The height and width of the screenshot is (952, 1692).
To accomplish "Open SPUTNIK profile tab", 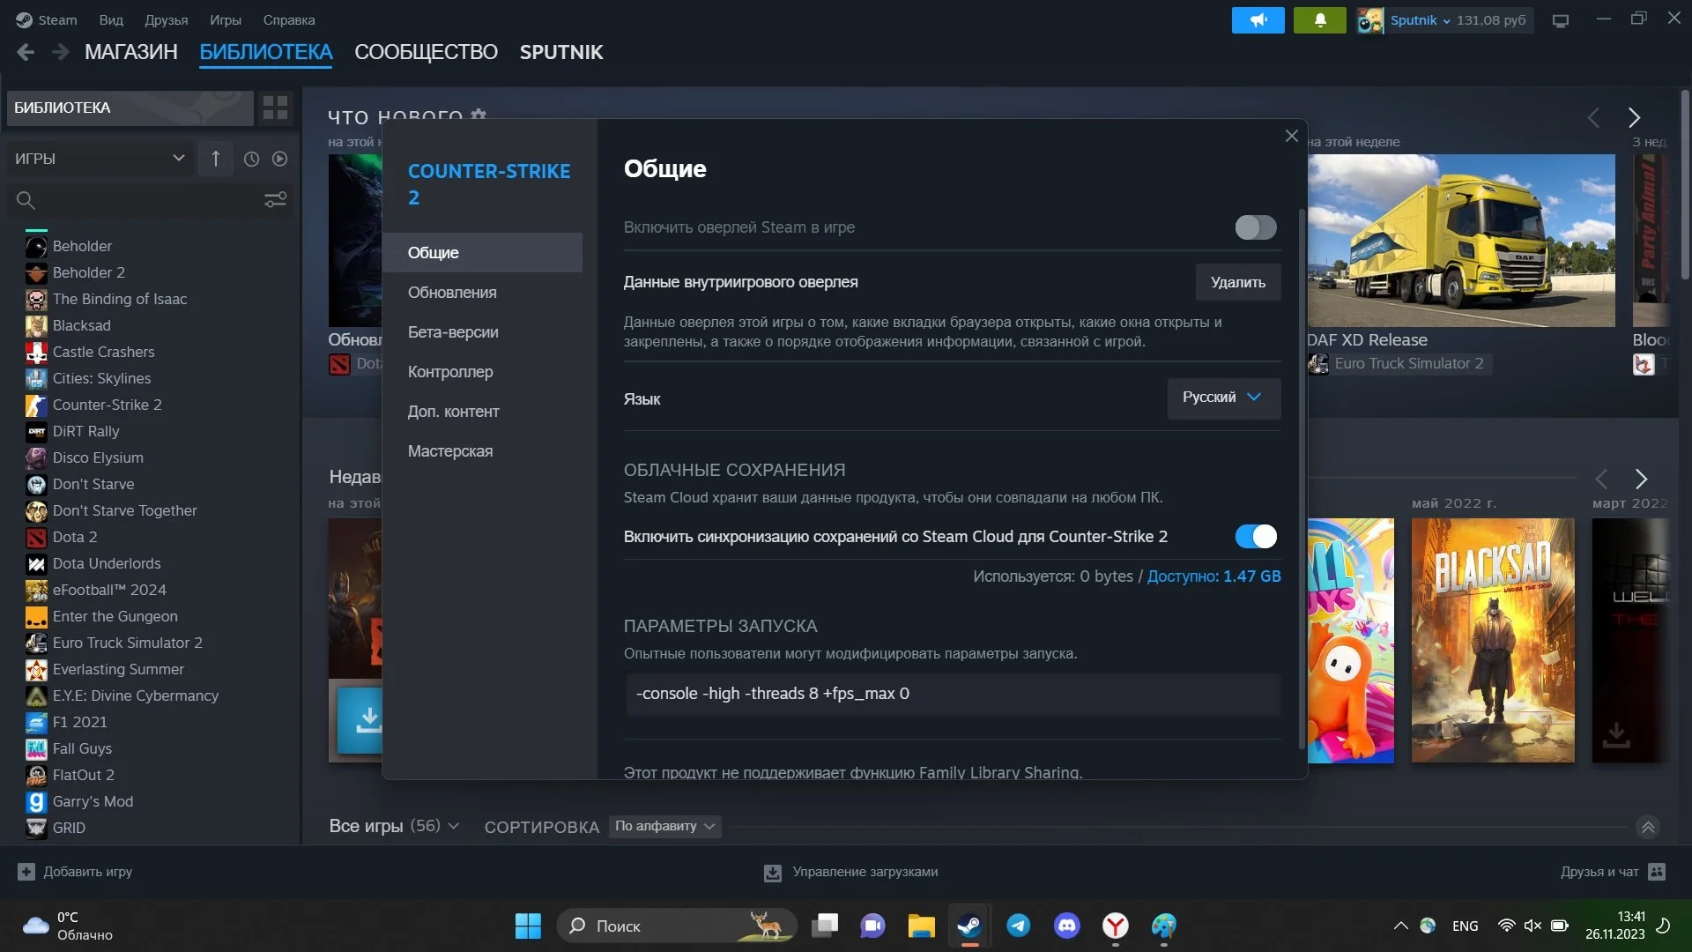I will tap(561, 52).
